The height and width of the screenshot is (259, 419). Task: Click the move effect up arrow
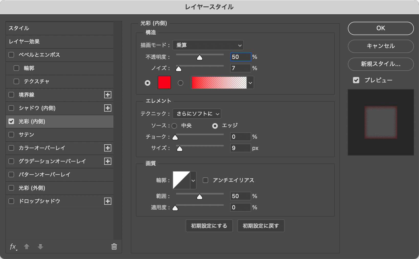pyautogui.click(x=27, y=246)
